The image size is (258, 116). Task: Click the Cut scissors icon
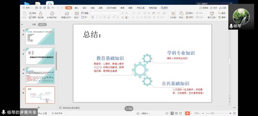pos(30,13)
